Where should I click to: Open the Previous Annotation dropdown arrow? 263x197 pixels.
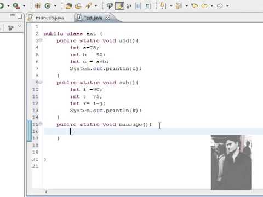187,6
